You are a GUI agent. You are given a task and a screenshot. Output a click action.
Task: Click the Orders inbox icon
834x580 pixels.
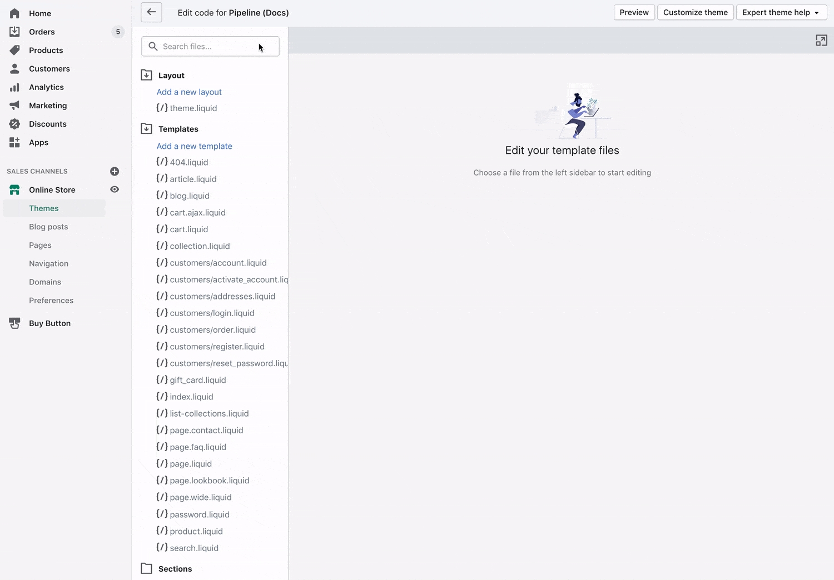(14, 32)
